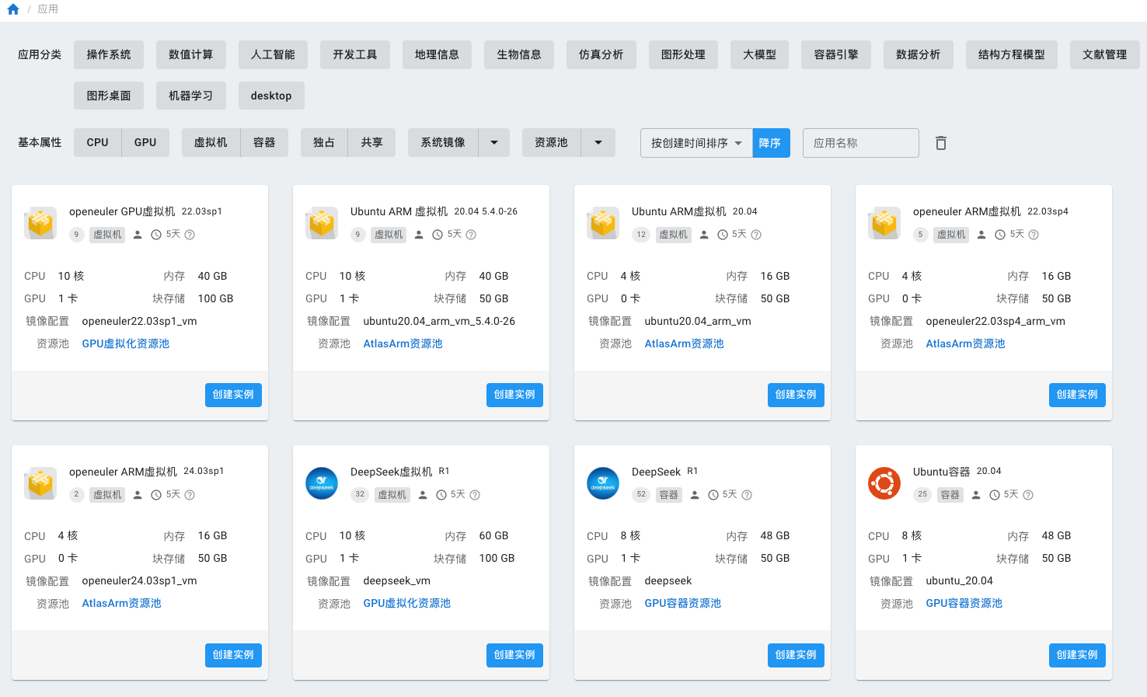
Task: Click the Ubuntu容器 orange logo icon
Action: tap(884, 483)
